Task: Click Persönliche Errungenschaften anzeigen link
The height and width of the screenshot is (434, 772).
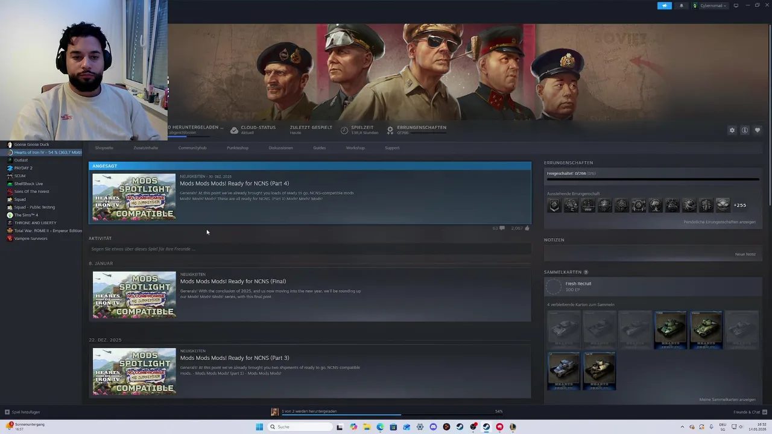Action: [x=720, y=222]
